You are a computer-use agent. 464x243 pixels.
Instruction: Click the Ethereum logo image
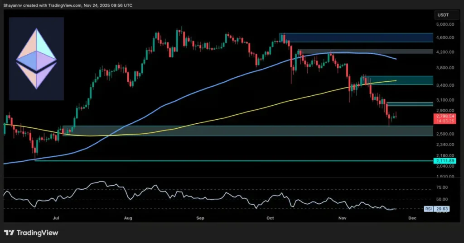click(x=36, y=59)
